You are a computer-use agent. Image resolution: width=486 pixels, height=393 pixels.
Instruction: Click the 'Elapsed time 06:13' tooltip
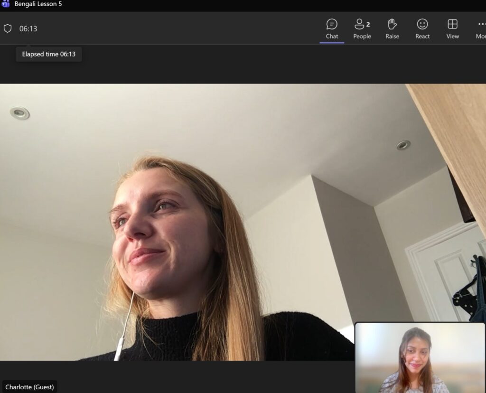(48, 54)
